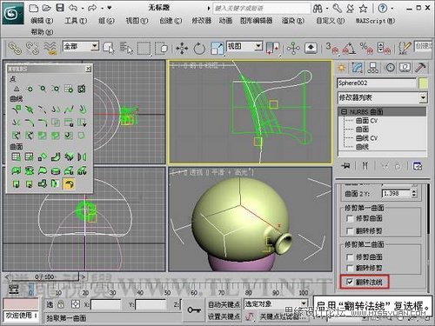Click the Save File floppy icon
This screenshot has width=435, height=326.
coord(60,8)
